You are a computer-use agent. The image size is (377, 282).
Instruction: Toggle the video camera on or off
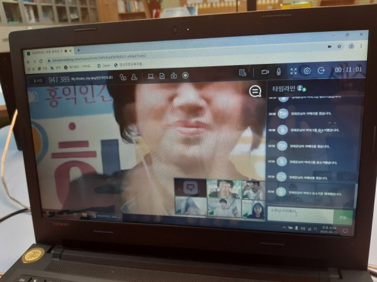tap(265, 72)
